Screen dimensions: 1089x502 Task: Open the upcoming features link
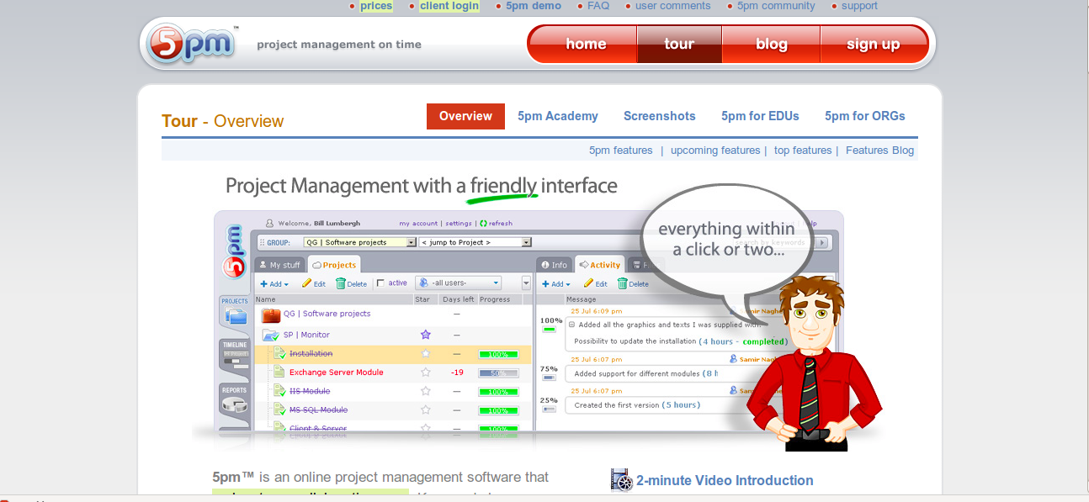715,151
